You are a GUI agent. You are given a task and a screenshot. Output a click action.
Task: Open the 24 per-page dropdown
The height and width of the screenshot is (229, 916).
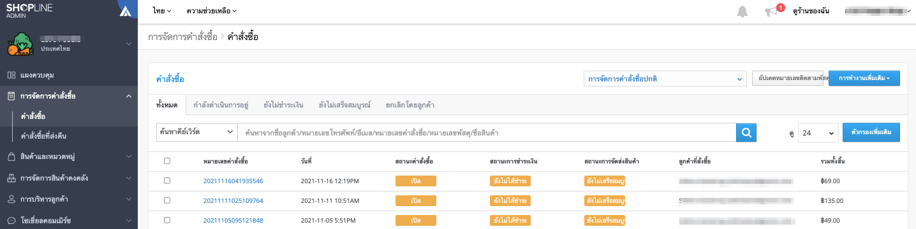[x=818, y=132]
